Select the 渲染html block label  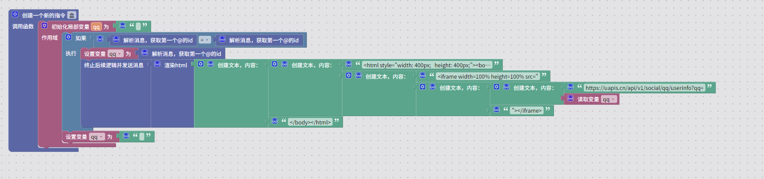175,65
